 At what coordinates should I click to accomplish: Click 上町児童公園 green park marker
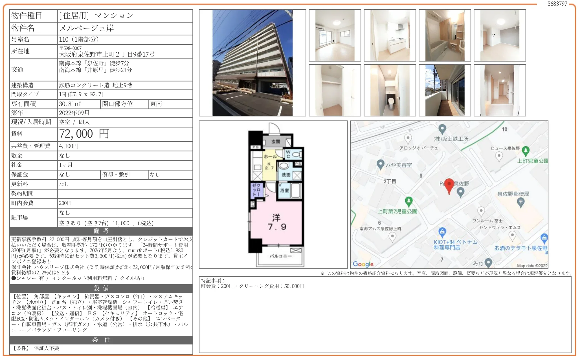[525, 151]
